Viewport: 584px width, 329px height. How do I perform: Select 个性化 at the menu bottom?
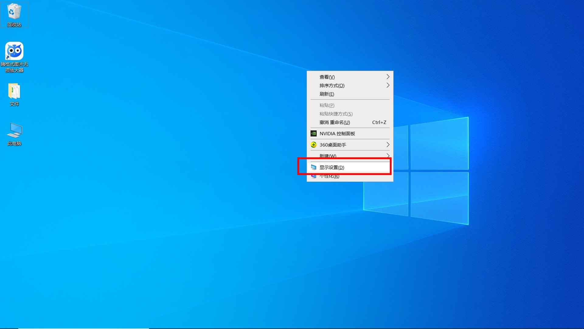(329, 176)
